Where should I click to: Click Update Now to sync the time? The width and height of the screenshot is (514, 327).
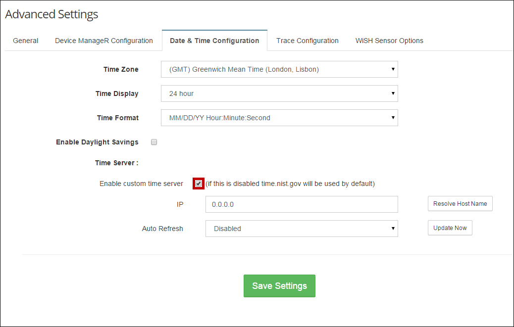450,228
